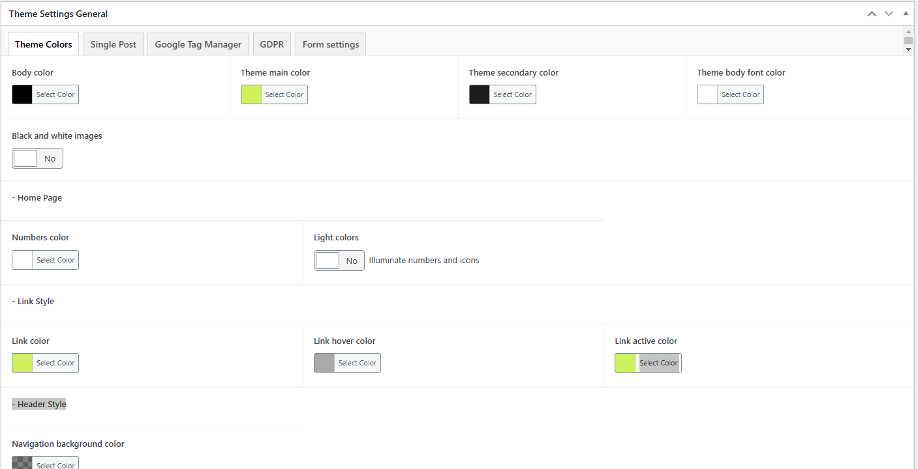The image size is (918, 469).
Task: Select Color for Link color
Action: [55, 363]
